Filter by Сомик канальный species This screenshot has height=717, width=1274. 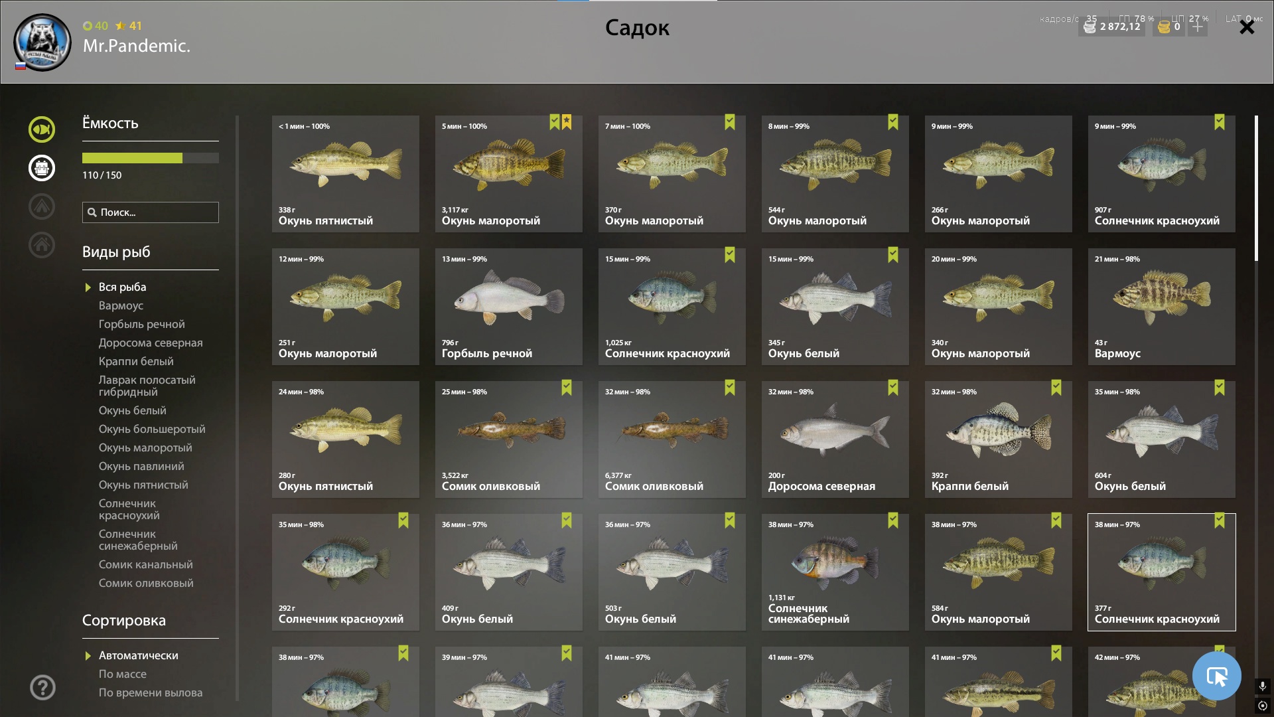(x=146, y=564)
